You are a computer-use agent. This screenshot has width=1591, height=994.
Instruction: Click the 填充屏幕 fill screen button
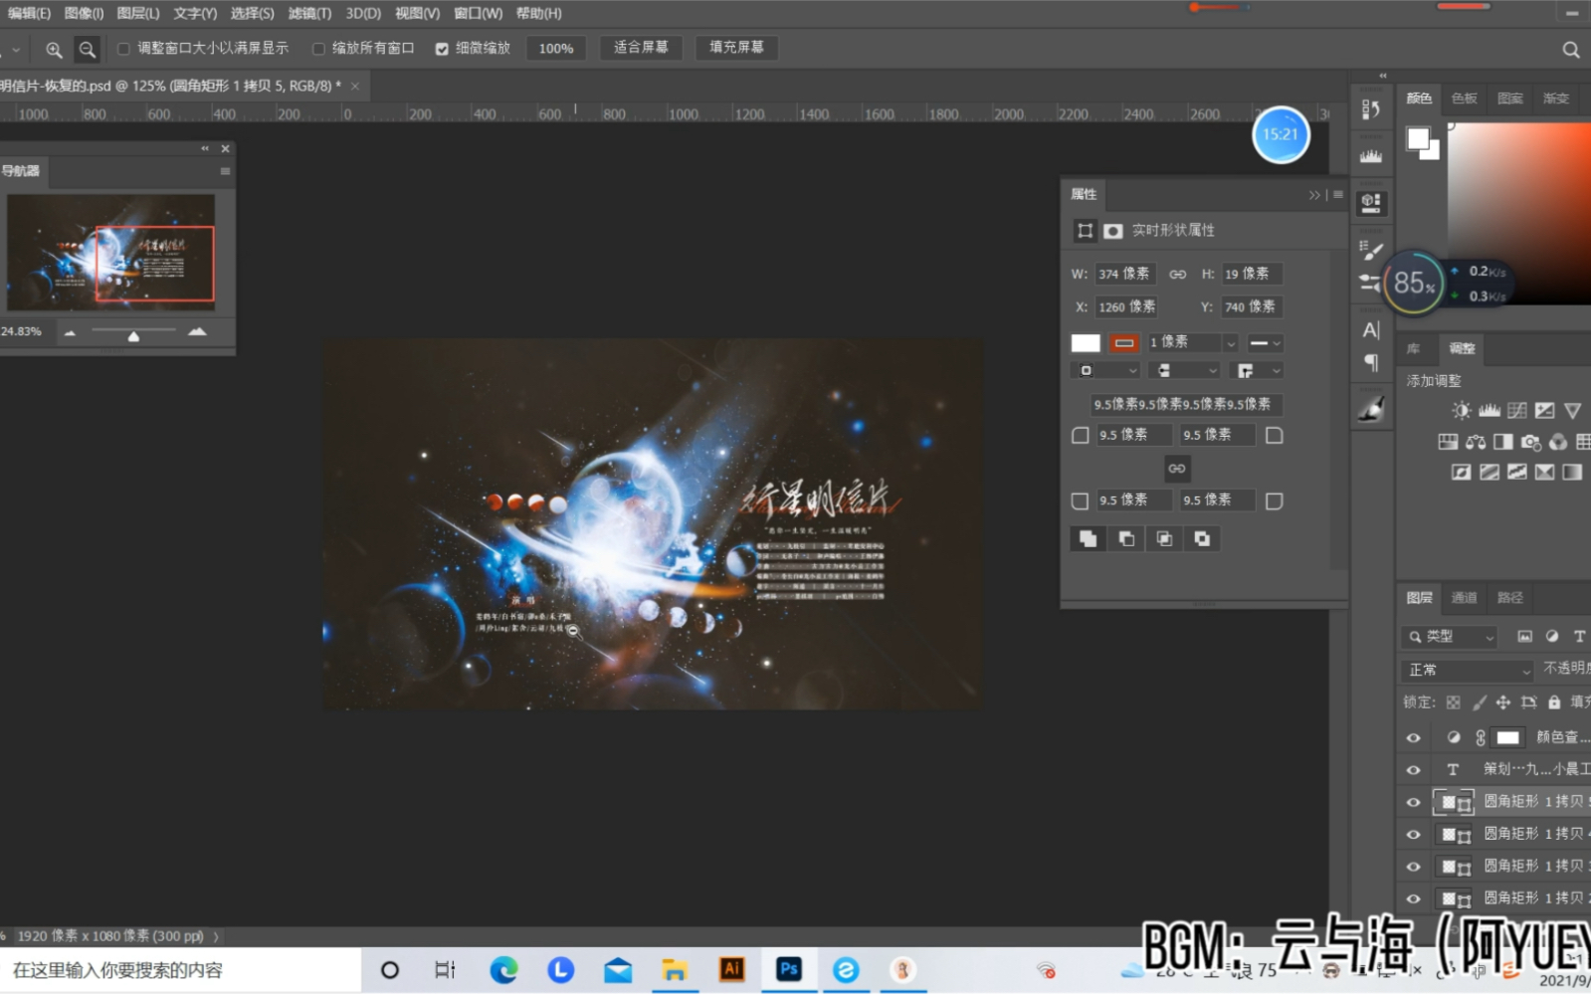pyautogui.click(x=736, y=48)
